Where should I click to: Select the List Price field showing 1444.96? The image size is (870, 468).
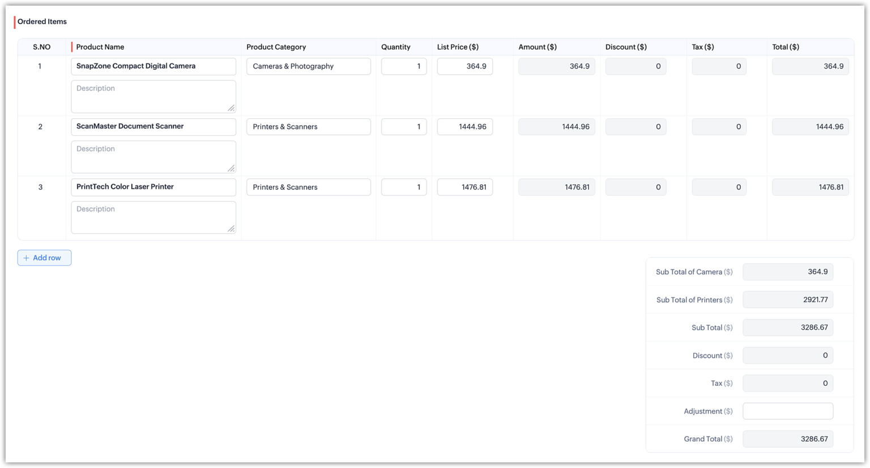464,126
